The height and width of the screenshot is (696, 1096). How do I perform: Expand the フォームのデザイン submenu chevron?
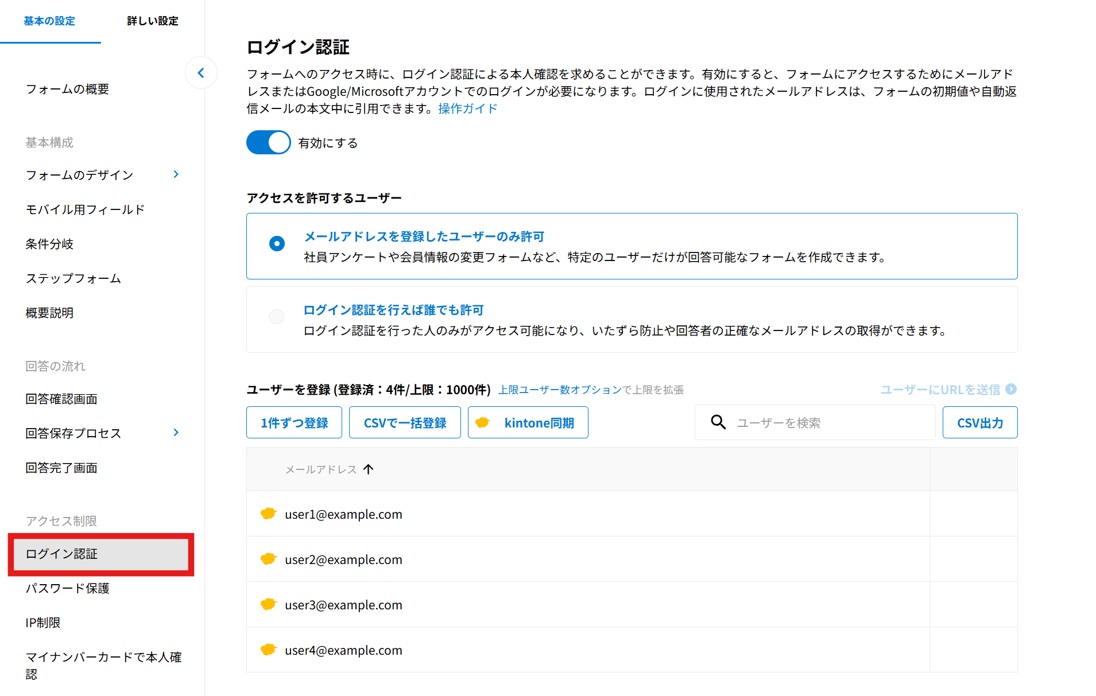tap(176, 174)
